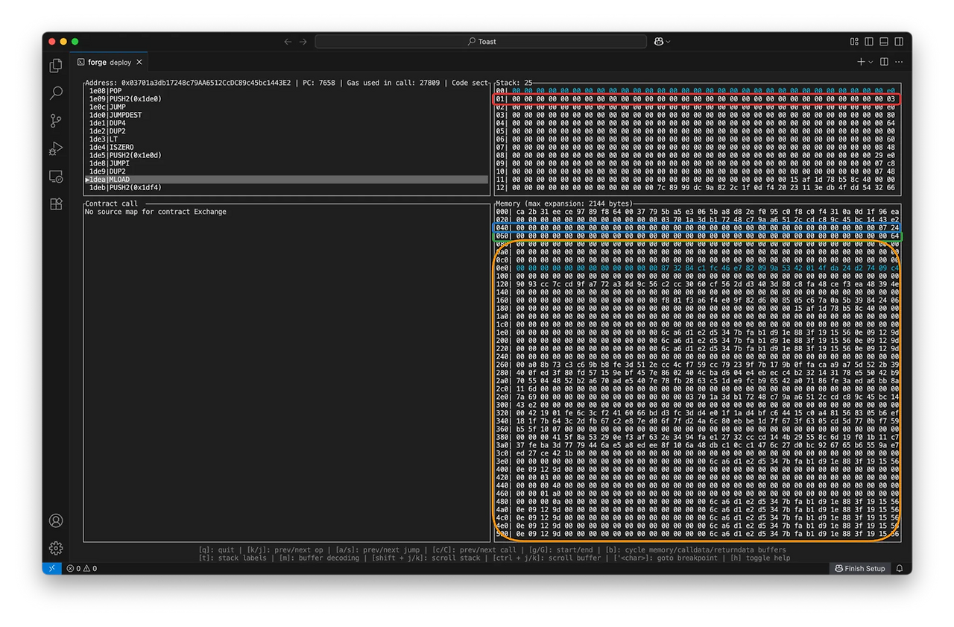This screenshot has height=627, width=954.
Task: Close the forge deploy tab
Action: point(139,63)
